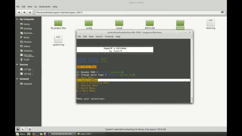Open the file manager Help menu
The image size is (242, 136).
[x=55, y=7]
